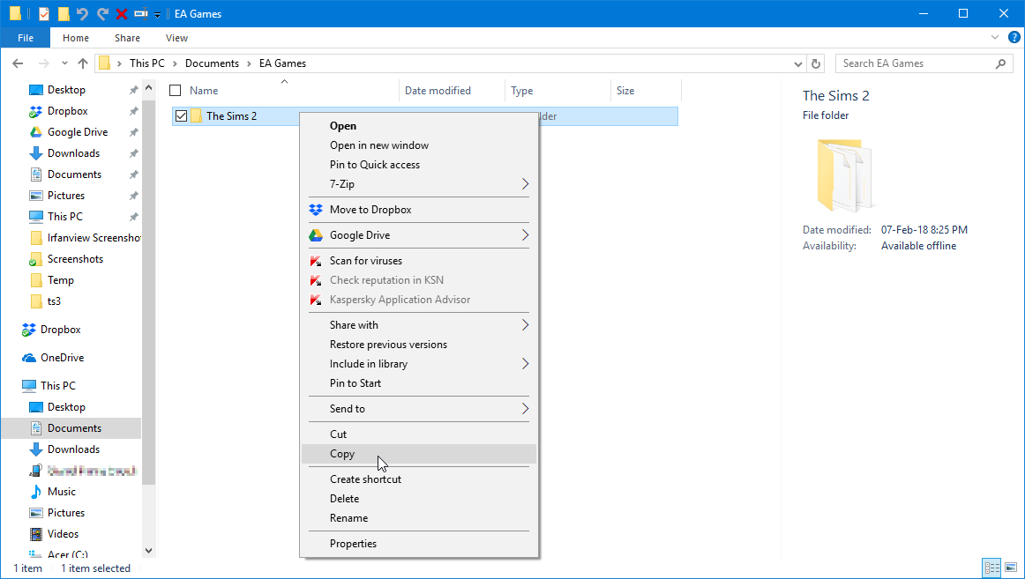Click the Search EA Games field
1025x579 pixels.
tap(913, 63)
